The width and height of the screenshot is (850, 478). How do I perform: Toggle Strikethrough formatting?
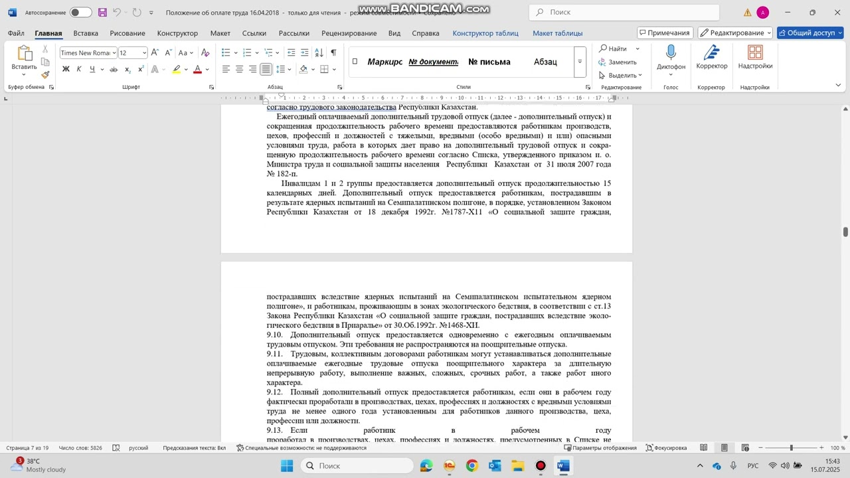114,69
